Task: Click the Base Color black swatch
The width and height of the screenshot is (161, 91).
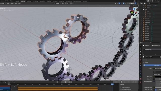Action: [158, 77]
